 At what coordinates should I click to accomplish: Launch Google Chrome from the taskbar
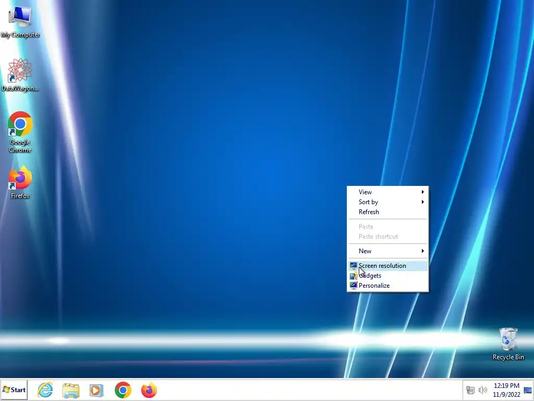[123, 390]
